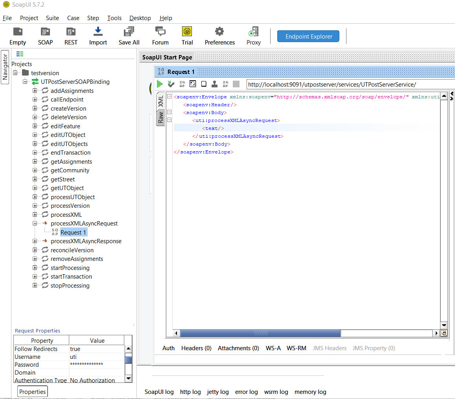Add request to TestCase with checkmark icon

coord(171,84)
